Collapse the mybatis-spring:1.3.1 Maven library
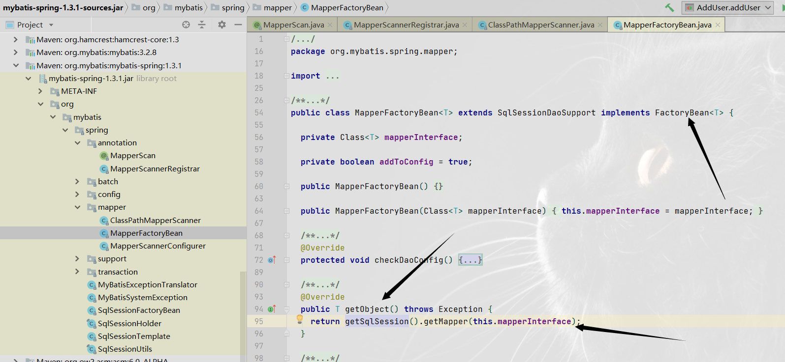Screen dimensions: 785x362 click(16, 65)
